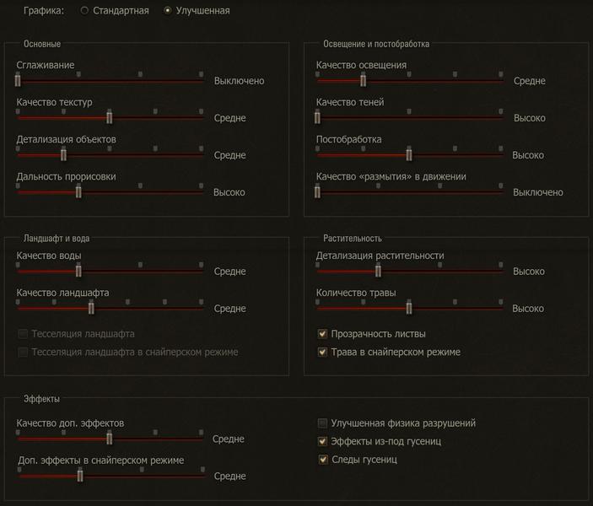Select the Улучшенная graphics radio button
The image size is (593, 506).
(x=167, y=11)
